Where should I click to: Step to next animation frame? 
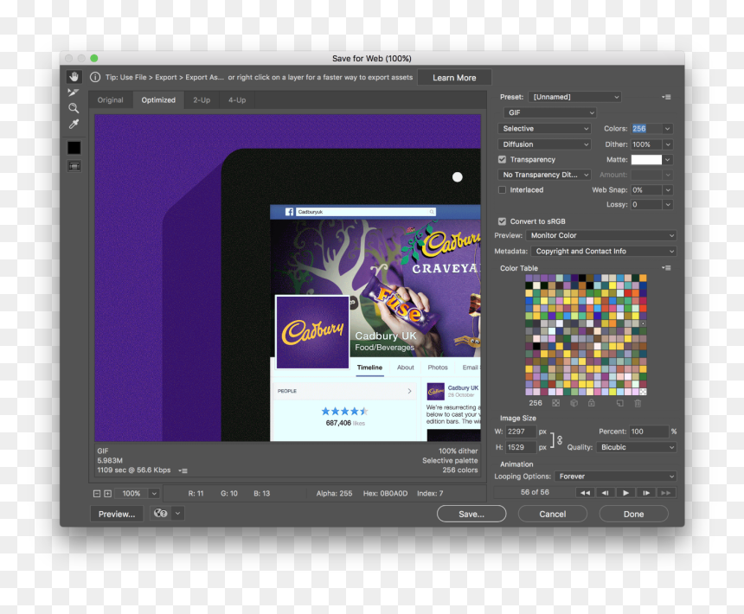tap(645, 493)
